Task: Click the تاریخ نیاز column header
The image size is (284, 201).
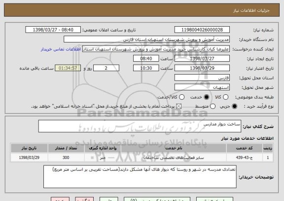Action: [29, 148]
